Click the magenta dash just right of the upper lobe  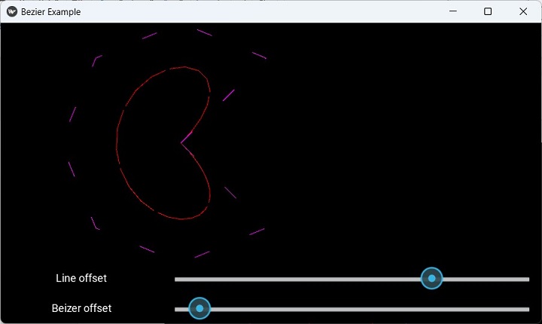point(229,95)
